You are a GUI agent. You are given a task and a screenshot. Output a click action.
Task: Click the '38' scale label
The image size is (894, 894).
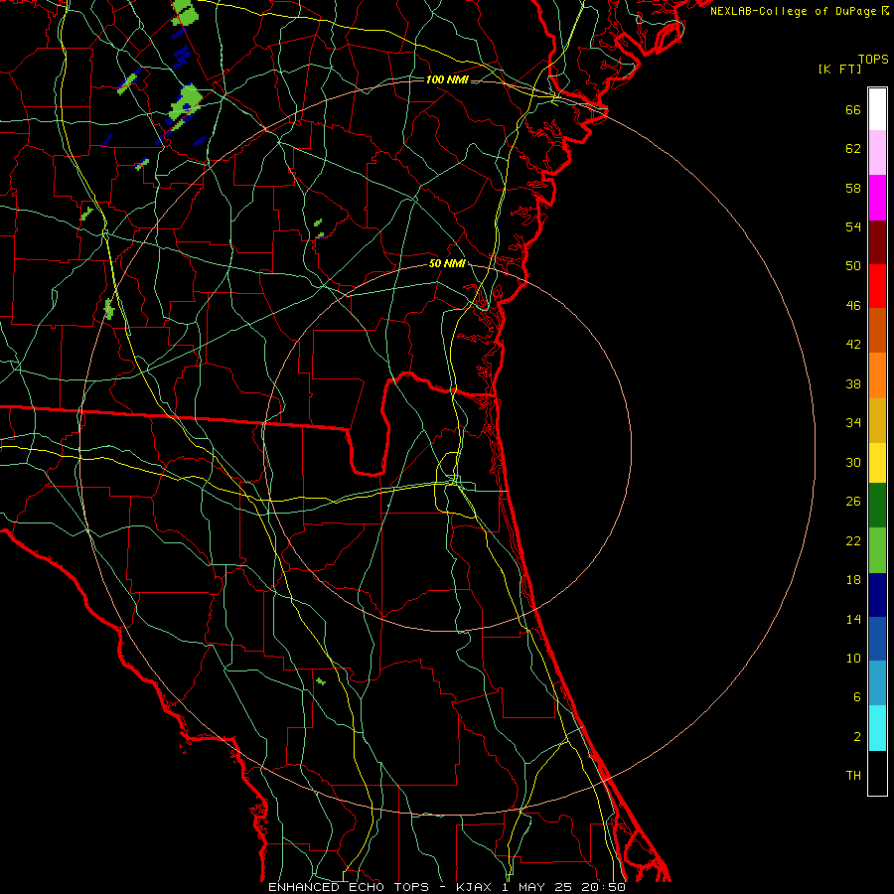(x=853, y=383)
